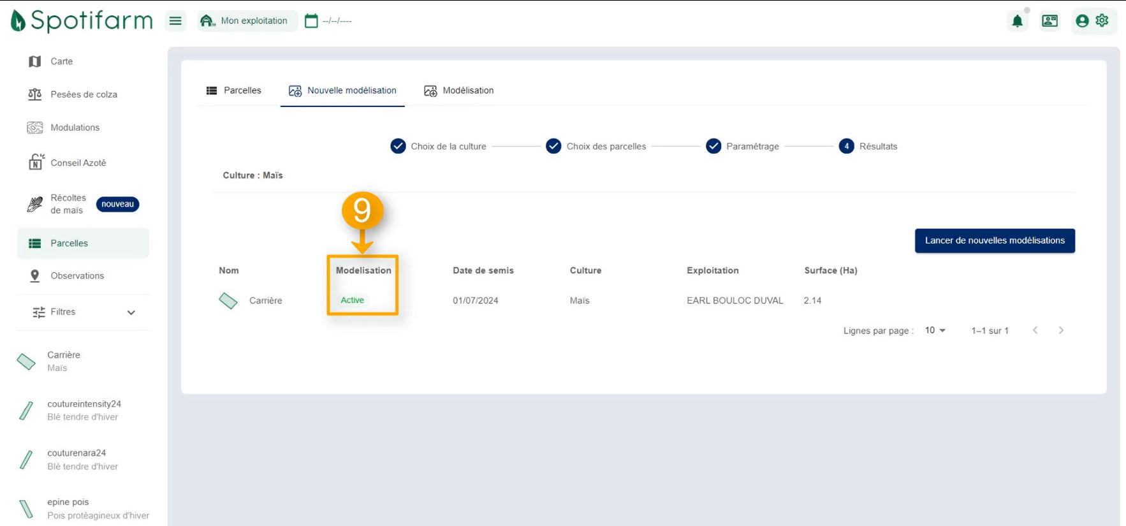Go to next page of results
This screenshot has width=1126, height=526.
(x=1061, y=330)
